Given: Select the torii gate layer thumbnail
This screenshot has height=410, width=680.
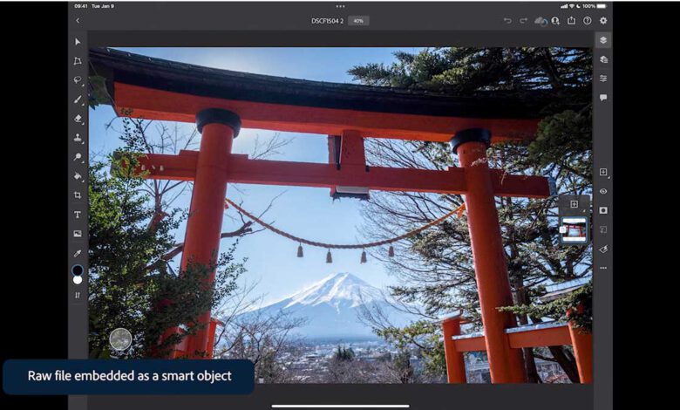Looking at the screenshot, I should click(x=574, y=230).
